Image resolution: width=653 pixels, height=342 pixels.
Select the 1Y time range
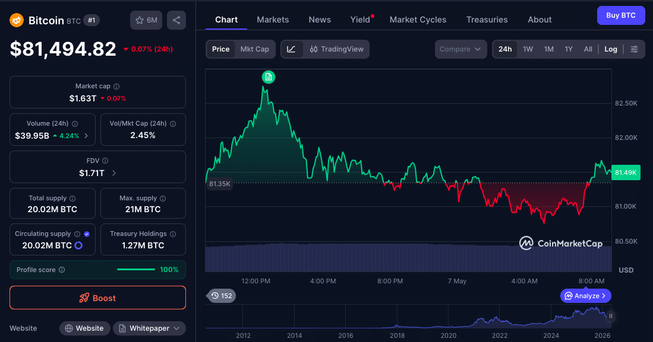pos(569,49)
